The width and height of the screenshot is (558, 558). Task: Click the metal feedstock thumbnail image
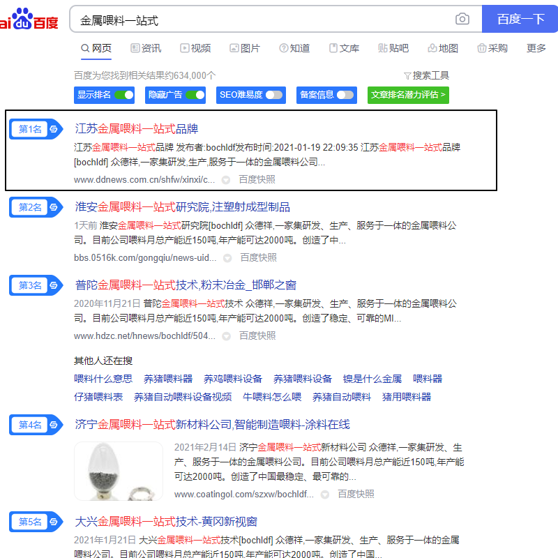pos(119,472)
